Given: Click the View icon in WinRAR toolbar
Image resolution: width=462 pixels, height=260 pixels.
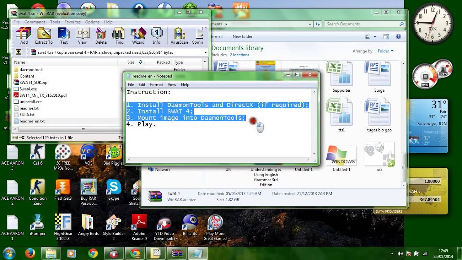Looking at the screenshot, I should click(x=82, y=36).
